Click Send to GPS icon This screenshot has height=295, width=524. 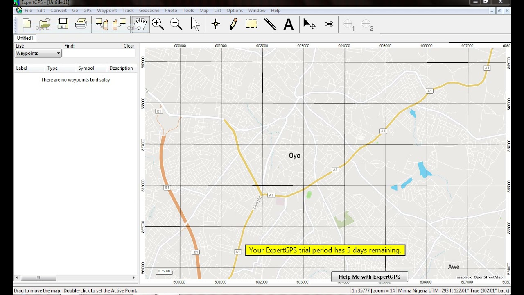119,24
